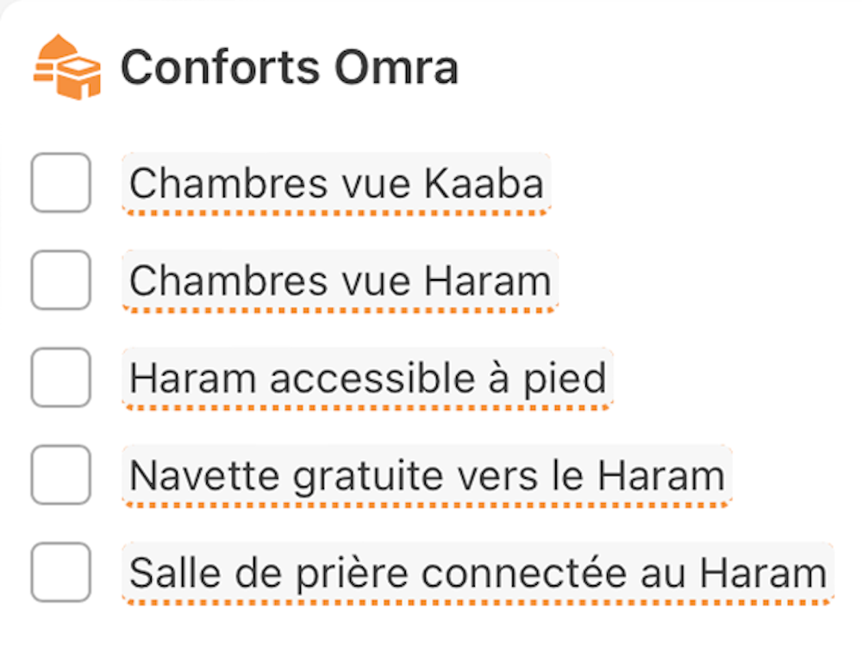Click the Navette gratuite vers le Haram label
Image resolution: width=862 pixels, height=646 pixels.
[427, 475]
